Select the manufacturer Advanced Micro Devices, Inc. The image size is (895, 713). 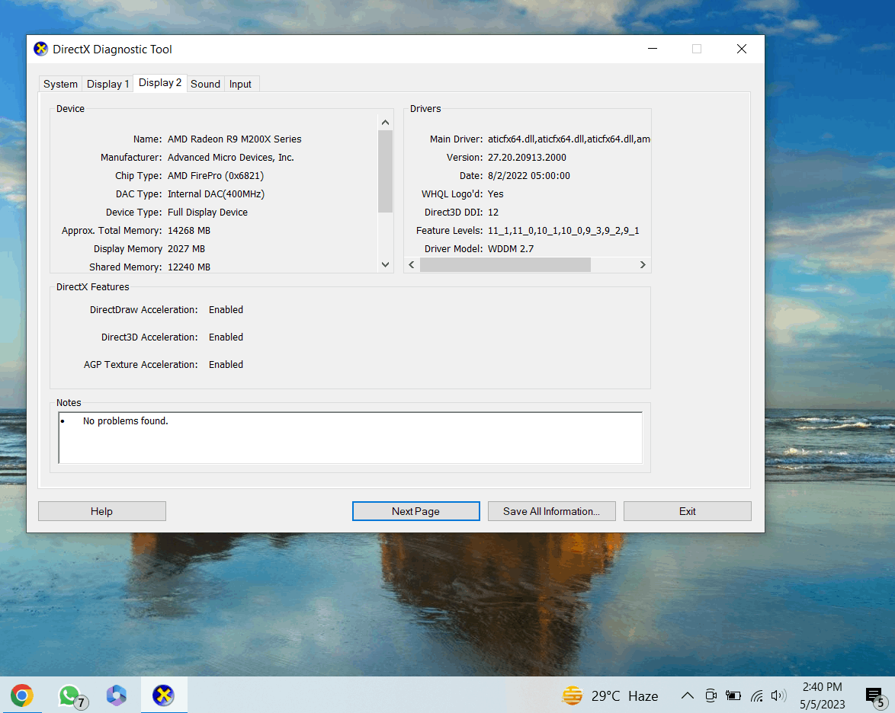(230, 158)
